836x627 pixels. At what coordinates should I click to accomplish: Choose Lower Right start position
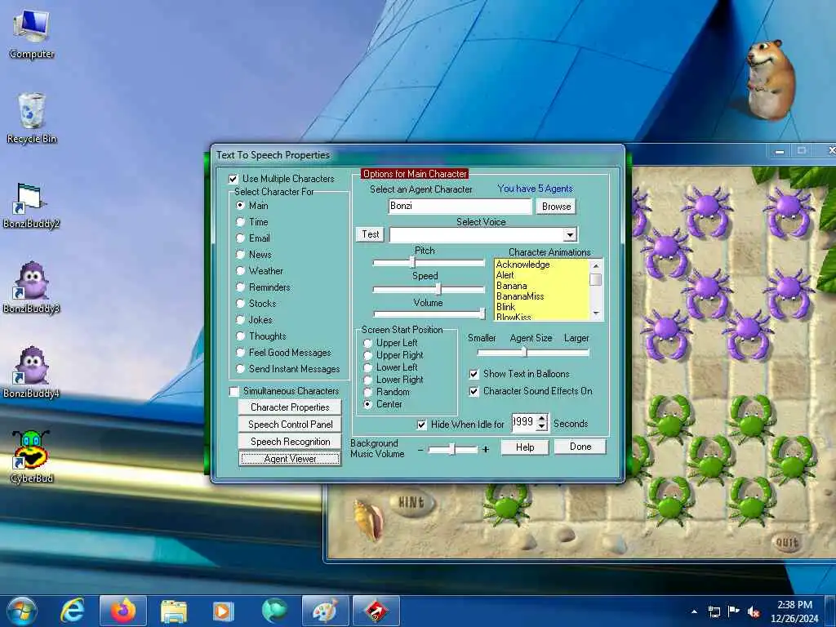367,380
